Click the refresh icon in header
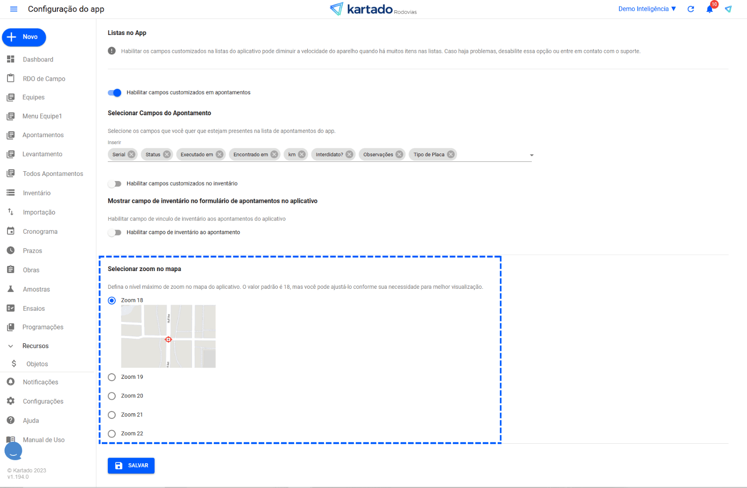747x488 pixels. coord(691,9)
